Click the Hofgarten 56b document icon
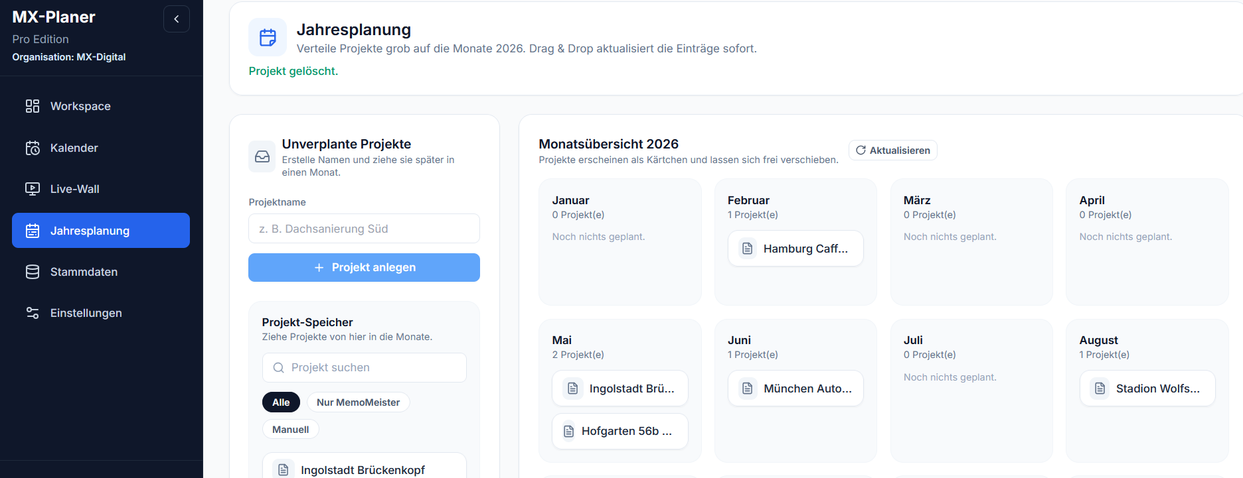Image resolution: width=1243 pixels, height=478 pixels. click(569, 431)
